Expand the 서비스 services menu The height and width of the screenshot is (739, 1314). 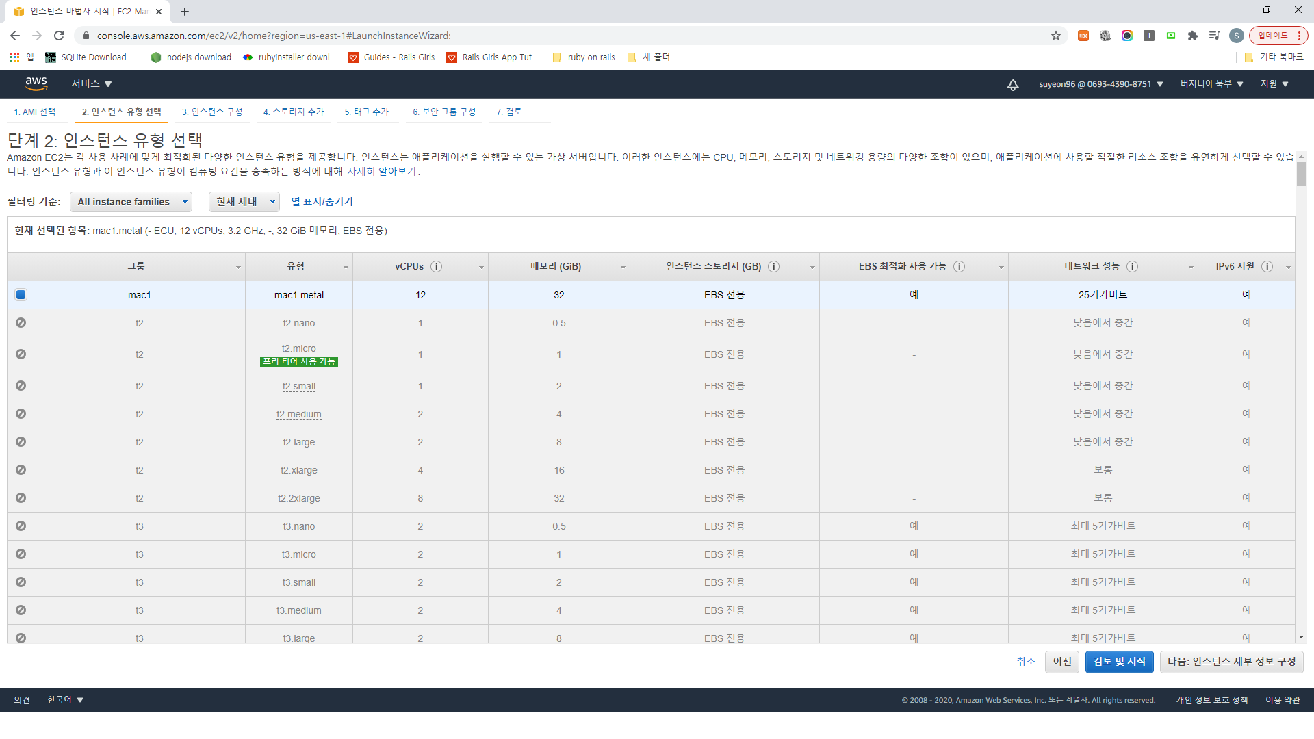(x=92, y=84)
